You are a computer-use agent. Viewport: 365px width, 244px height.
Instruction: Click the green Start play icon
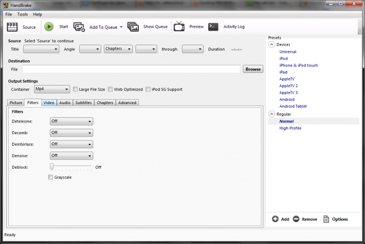pyautogui.click(x=49, y=27)
